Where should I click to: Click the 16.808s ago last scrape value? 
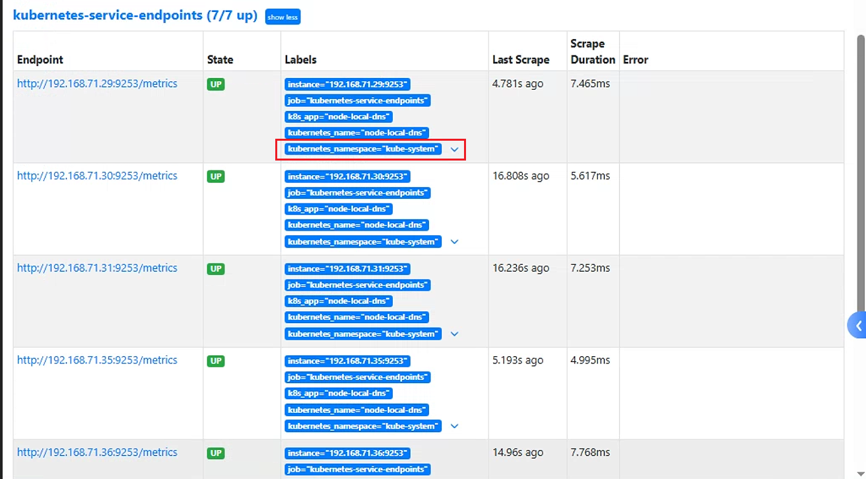521,176
